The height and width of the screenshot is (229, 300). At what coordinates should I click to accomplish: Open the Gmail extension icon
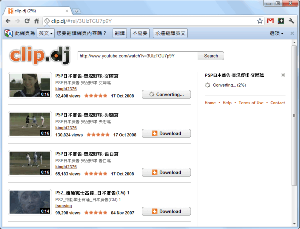270,21
